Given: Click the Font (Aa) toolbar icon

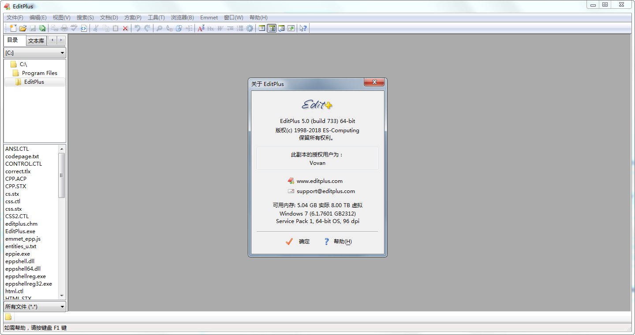Looking at the screenshot, I should [201, 28].
